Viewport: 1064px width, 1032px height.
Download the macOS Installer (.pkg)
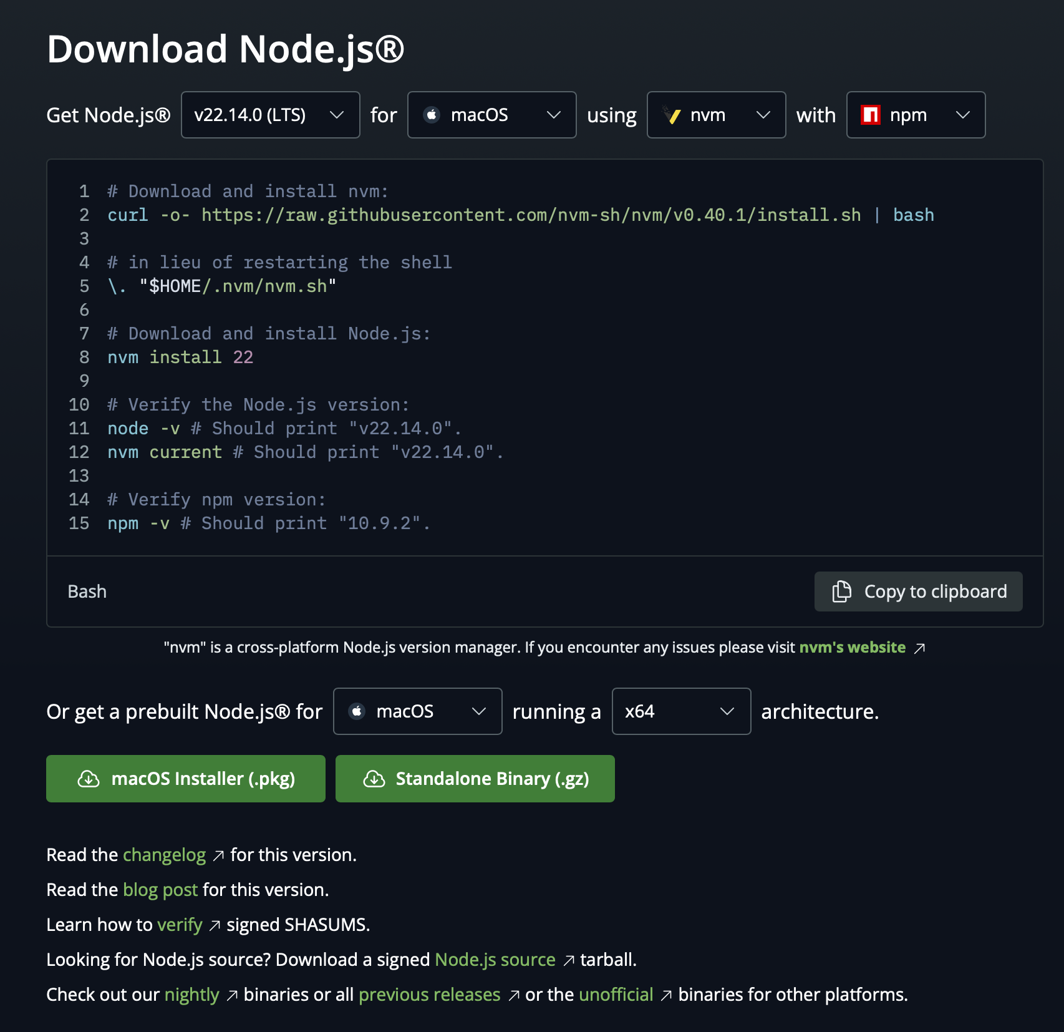(186, 779)
